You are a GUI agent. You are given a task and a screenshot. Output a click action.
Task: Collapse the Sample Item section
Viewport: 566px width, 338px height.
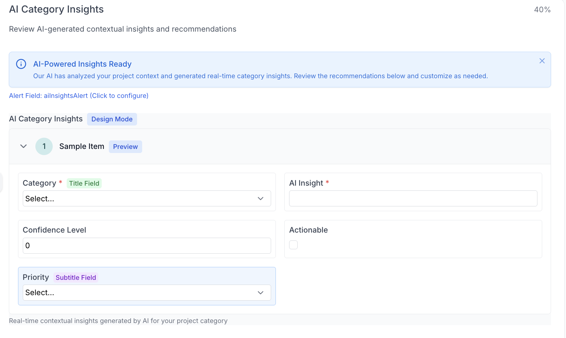click(x=23, y=146)
